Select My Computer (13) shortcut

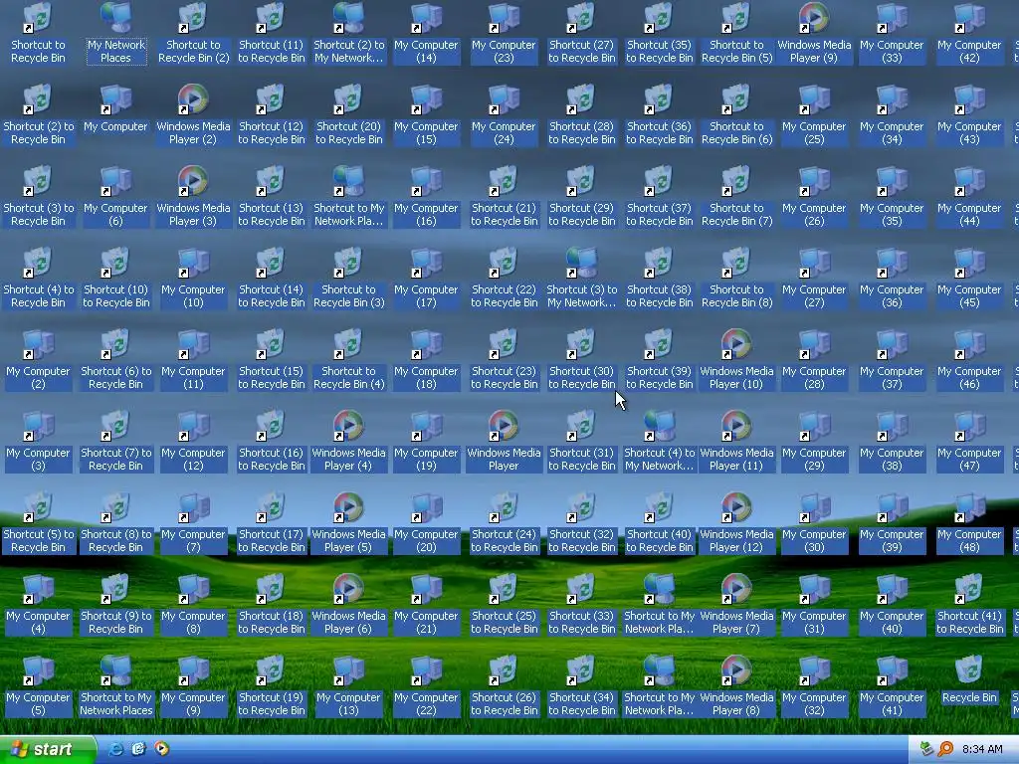[x=348, y=686]
